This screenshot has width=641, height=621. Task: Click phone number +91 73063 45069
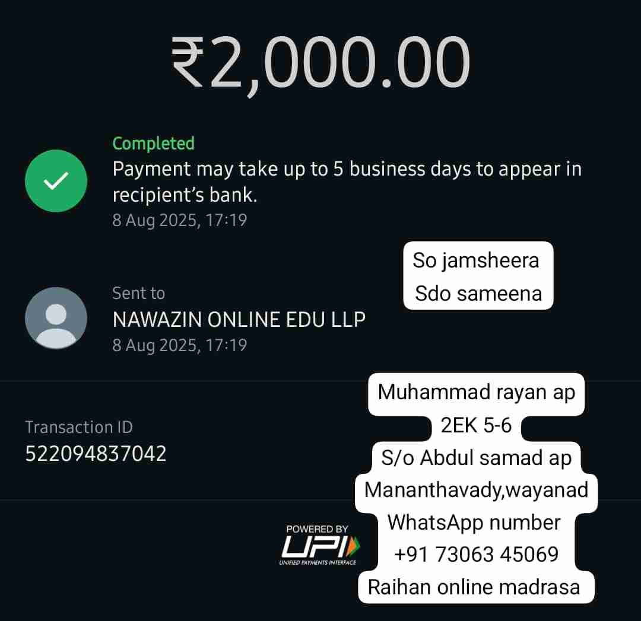point(476,555)
